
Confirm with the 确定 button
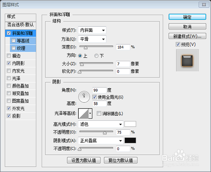pyautogui.click(x=187, y=17)
